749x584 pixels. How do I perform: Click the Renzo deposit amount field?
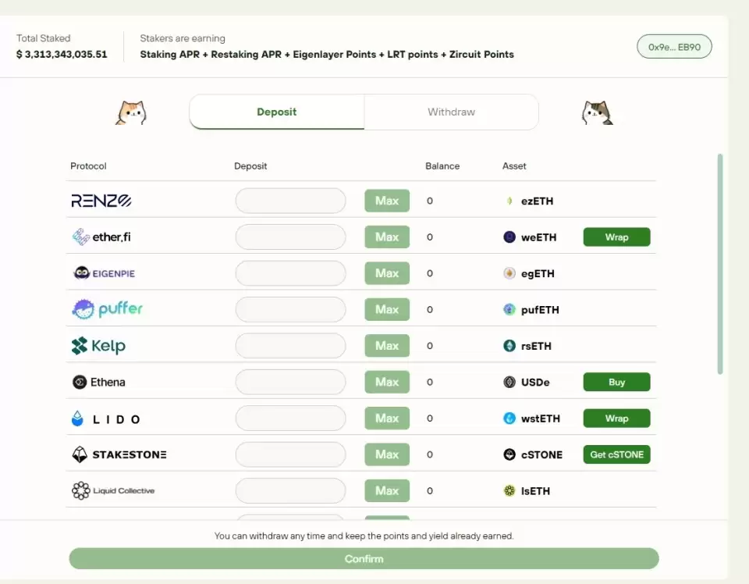(x=289, y=201)
